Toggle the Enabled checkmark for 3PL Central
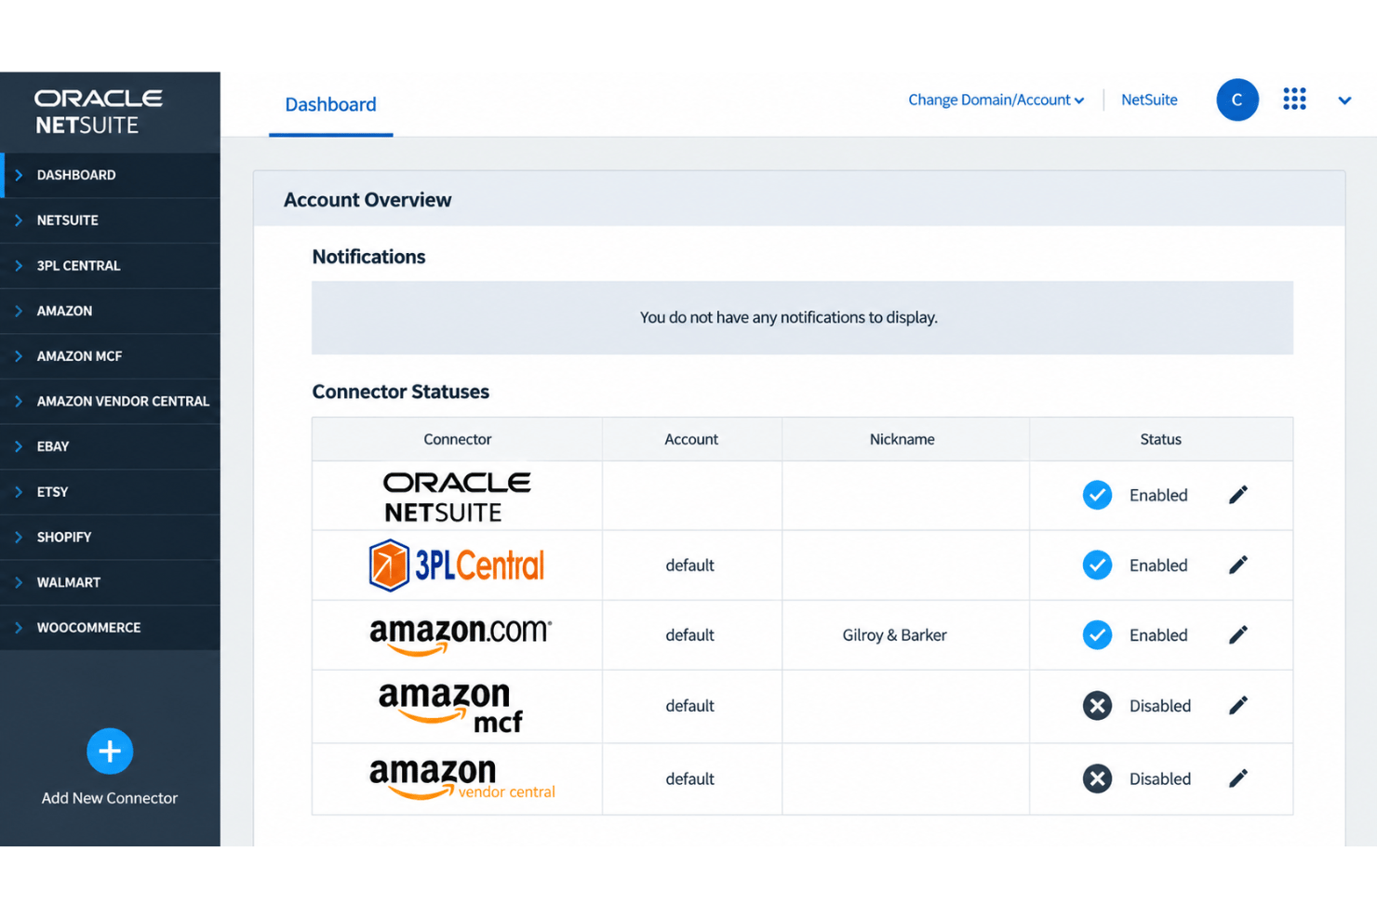 (1097, 565)
